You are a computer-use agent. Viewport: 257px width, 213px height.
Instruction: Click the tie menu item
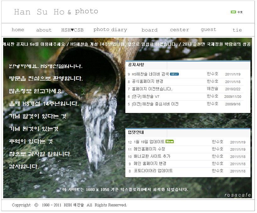pos(237,30)
